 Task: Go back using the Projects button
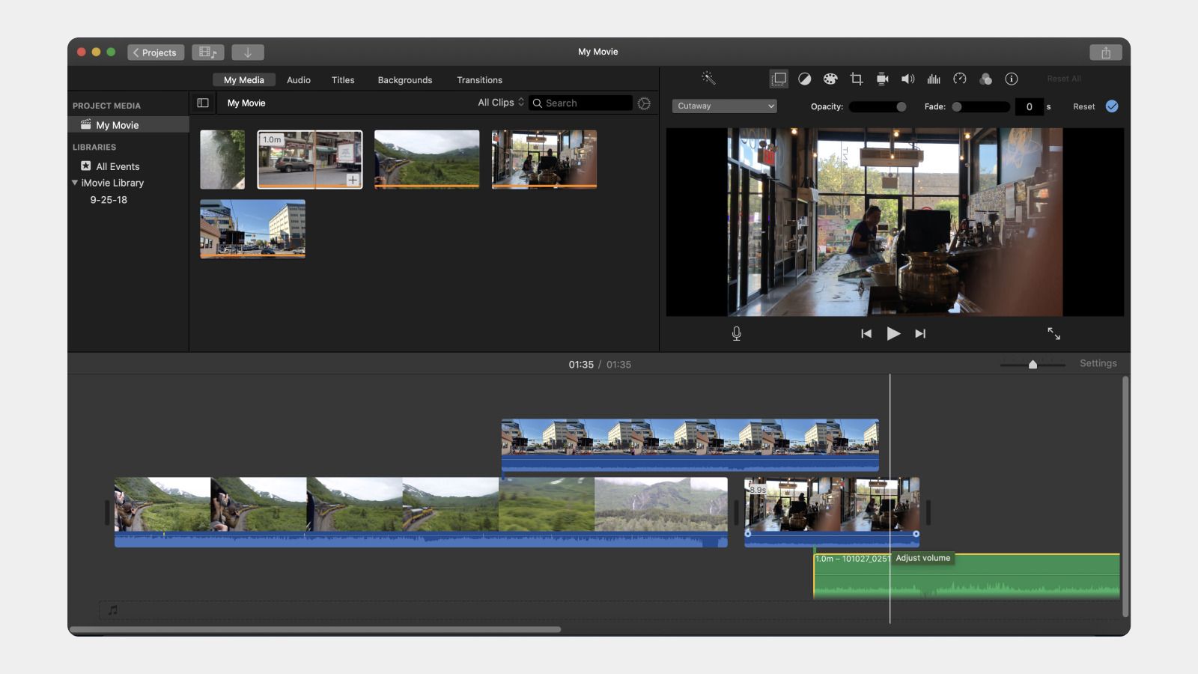(x=156, y=52)
